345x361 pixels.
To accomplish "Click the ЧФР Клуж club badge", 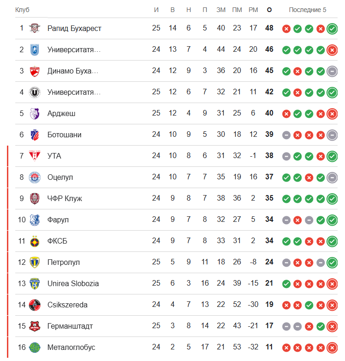I will click(35, 198).
